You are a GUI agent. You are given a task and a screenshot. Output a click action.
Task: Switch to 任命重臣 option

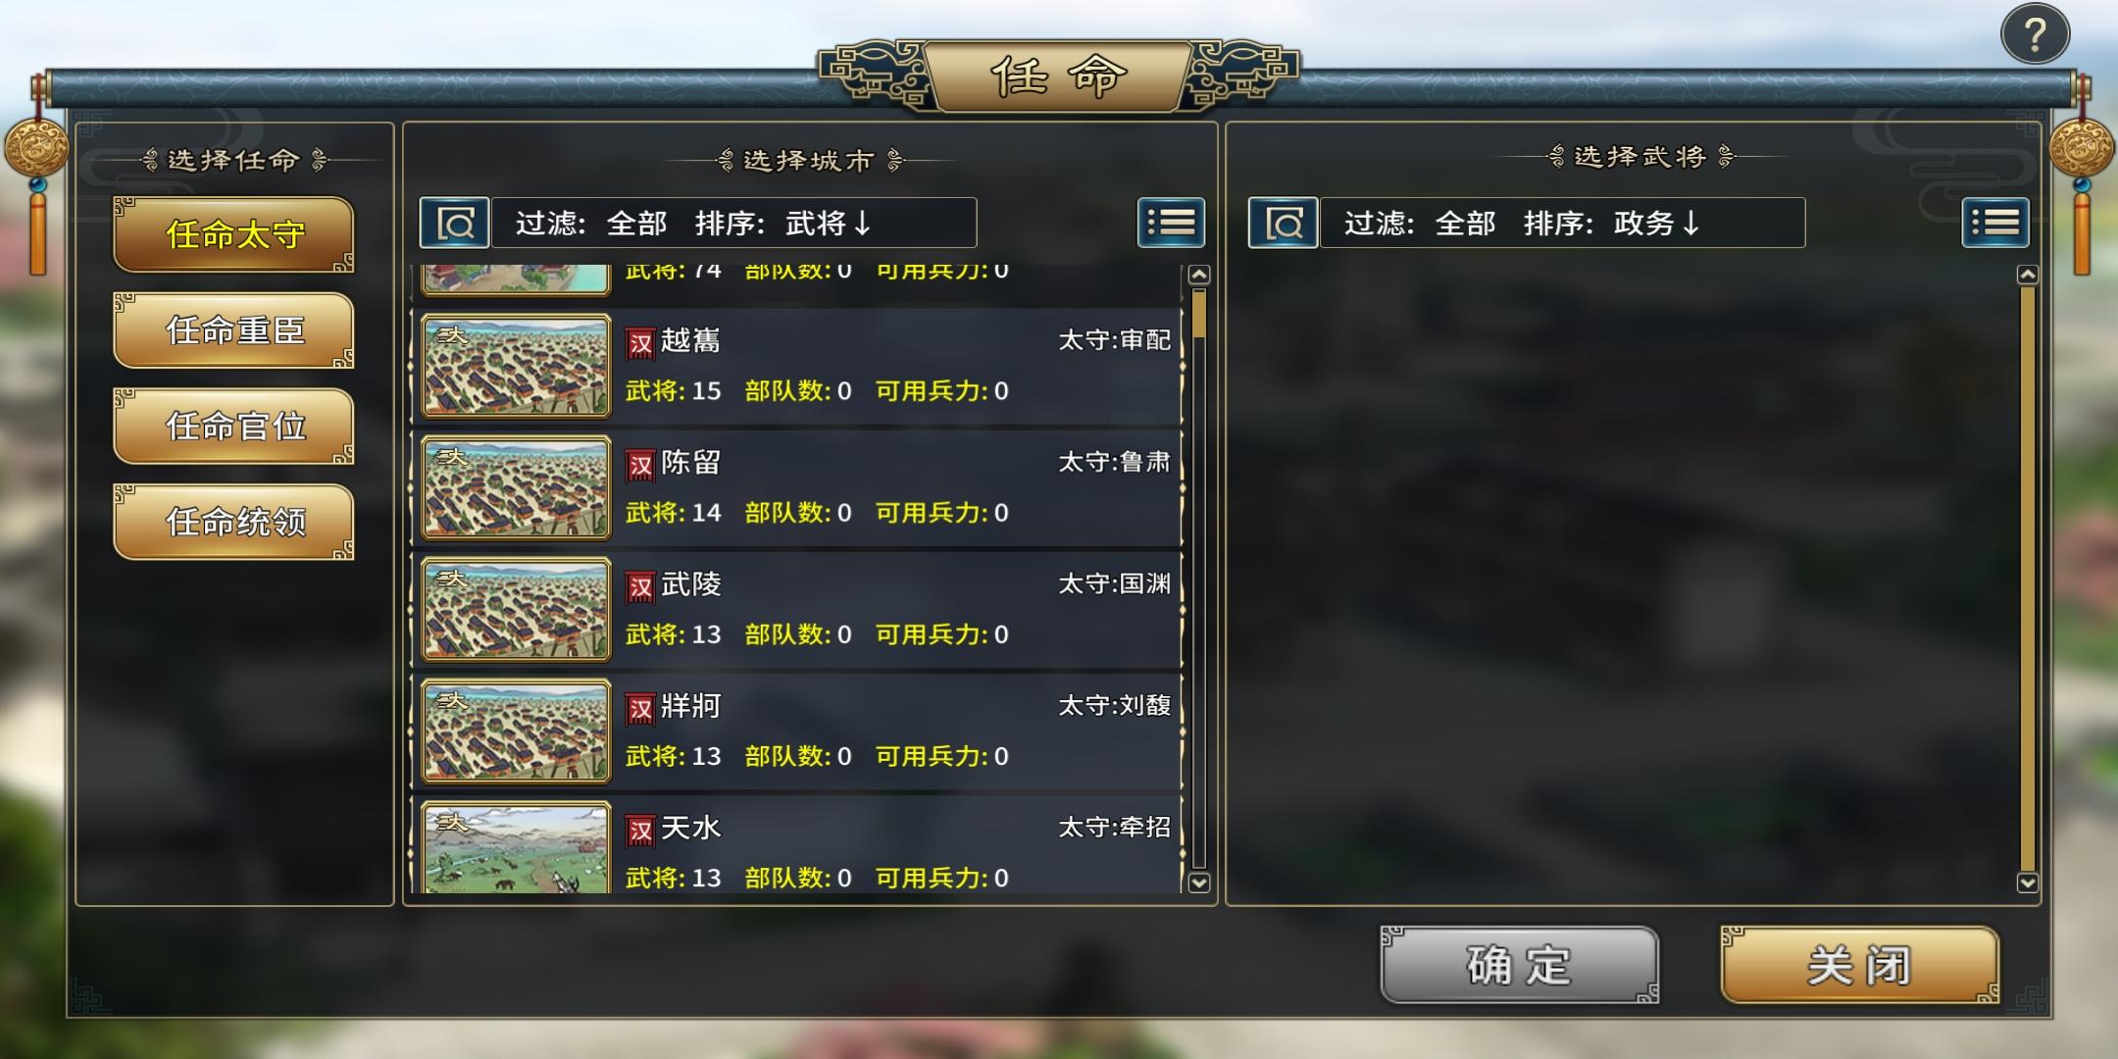click(234, 330)
